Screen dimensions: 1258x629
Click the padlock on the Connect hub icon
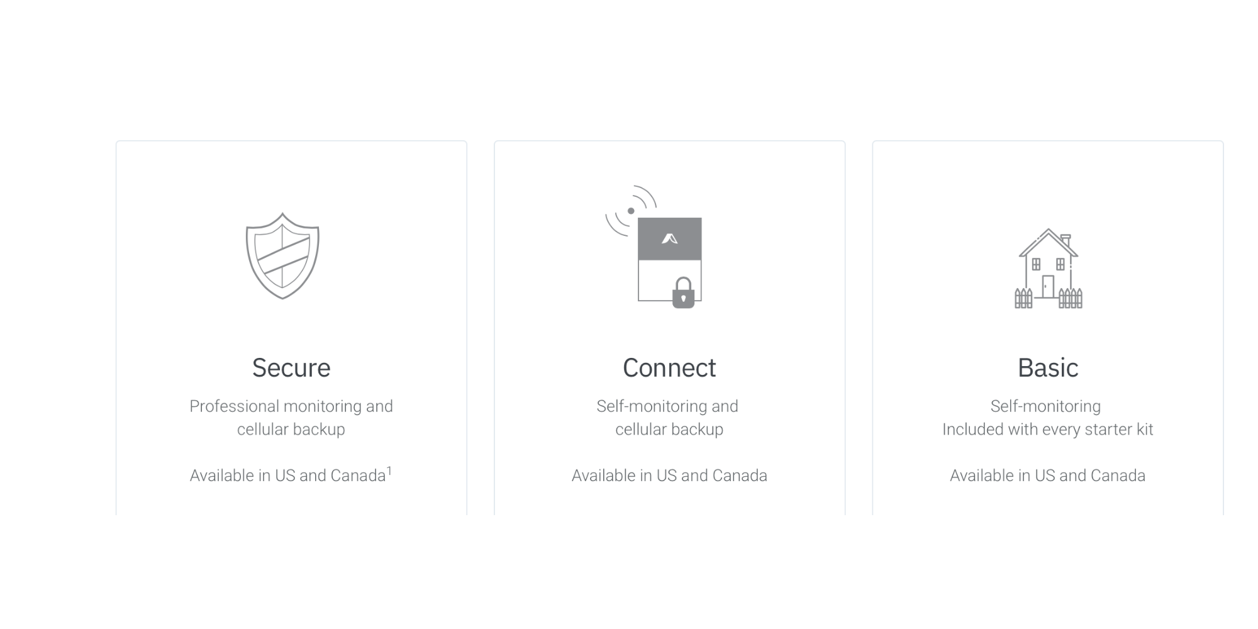[683, 294]
